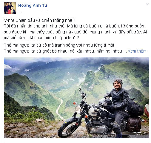The height and width of the screenshot is (143, 151).
Task: Click the motorcycle headlight in the photo
Action: click(78, 110)
